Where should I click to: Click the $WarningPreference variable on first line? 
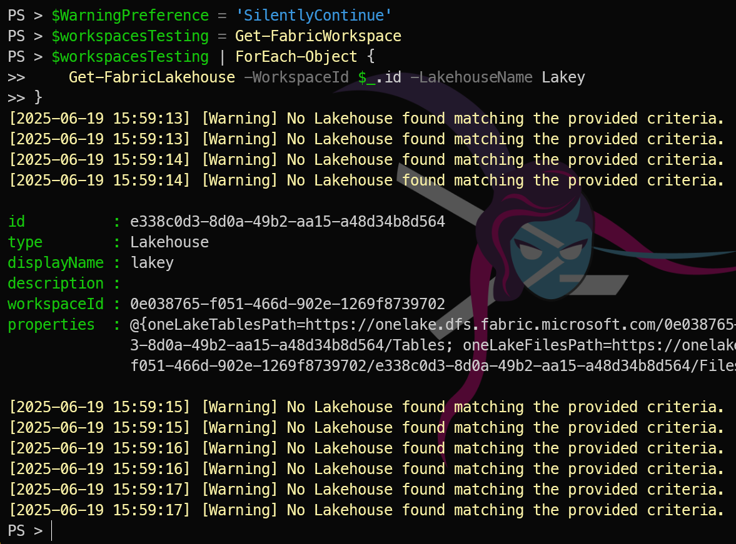tap(130, 16)
